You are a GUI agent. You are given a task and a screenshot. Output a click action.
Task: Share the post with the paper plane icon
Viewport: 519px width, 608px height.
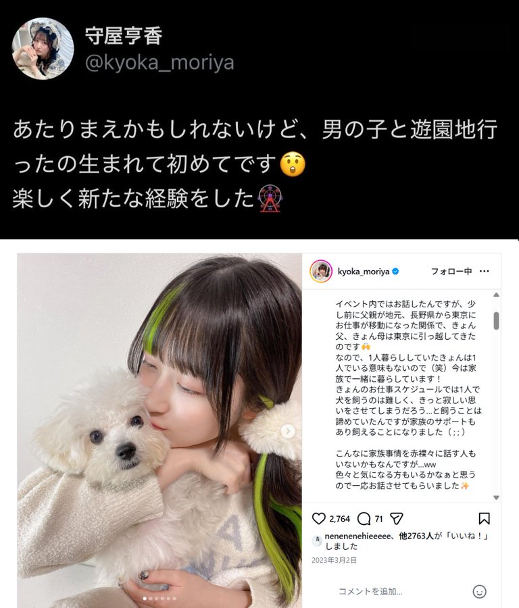[x=397, y=518]
